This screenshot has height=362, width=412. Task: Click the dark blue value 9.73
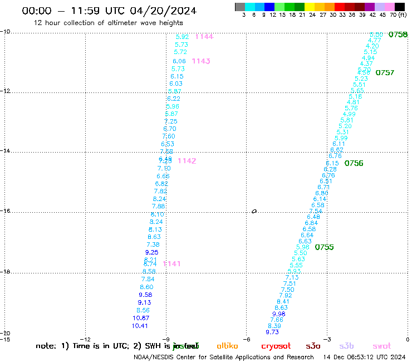pyautogui.click(x=272, y=332)
